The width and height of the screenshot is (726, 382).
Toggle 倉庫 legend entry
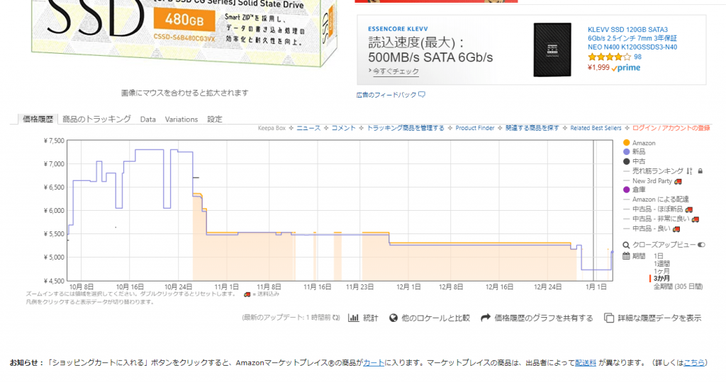(x=635, y=190)
